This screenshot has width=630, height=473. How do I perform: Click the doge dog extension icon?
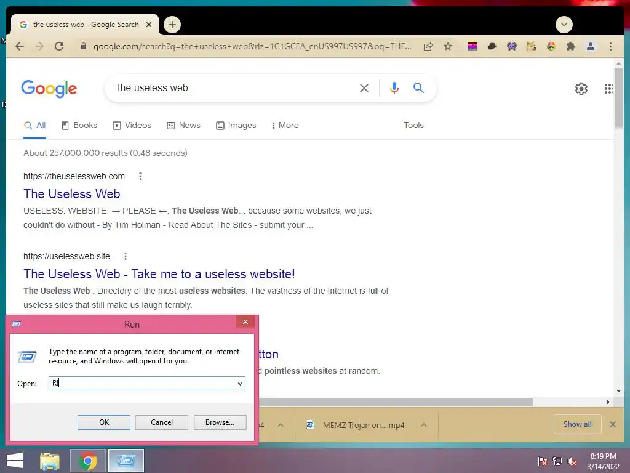coord(531,46)
